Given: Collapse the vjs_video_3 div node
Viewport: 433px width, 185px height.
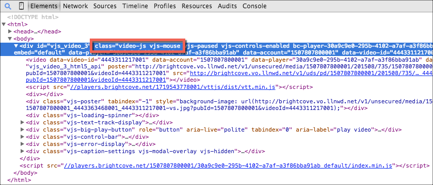Looking at the screenshot, I should [17, 46].
